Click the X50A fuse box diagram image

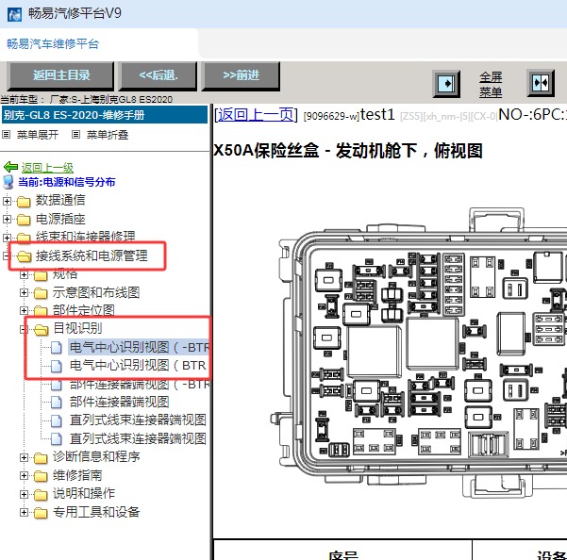tap(418, 352)
